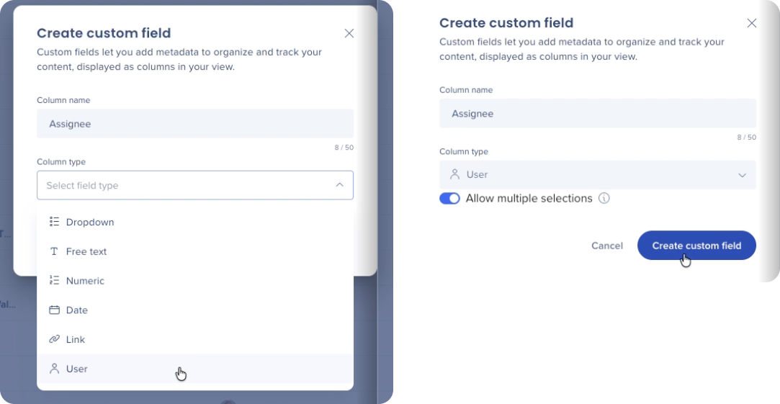The height and width of the screenshot is (404, 780).
Task: Choose Date from the type list
Action: (x=195, y=310)
